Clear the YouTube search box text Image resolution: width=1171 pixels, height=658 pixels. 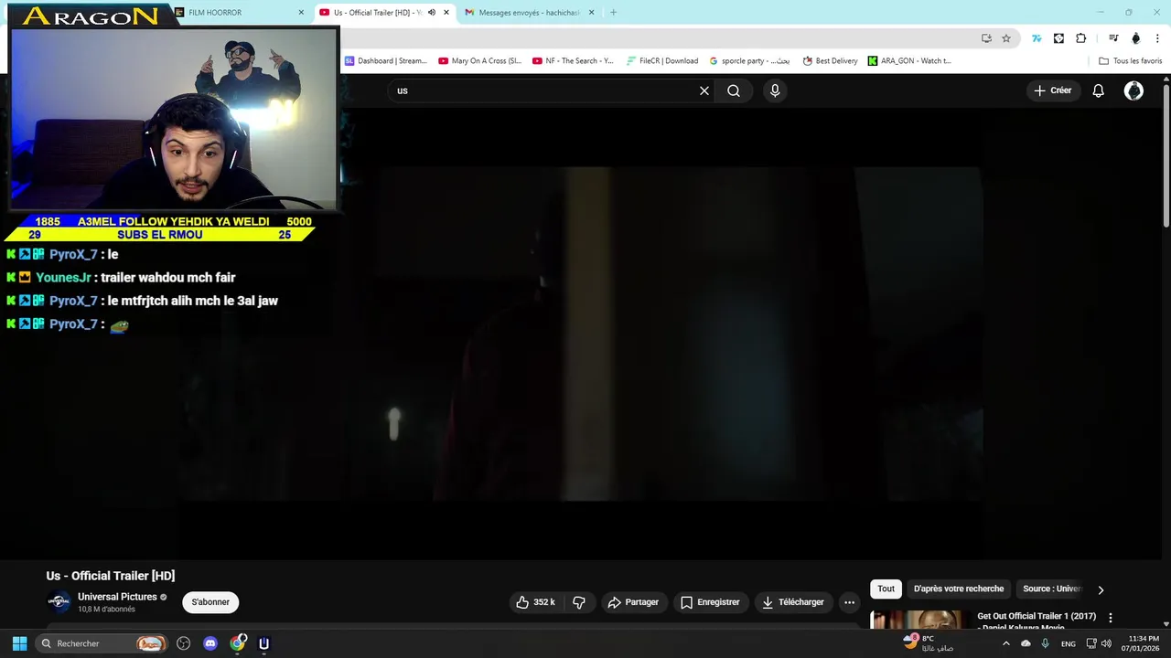click(704, 90)
